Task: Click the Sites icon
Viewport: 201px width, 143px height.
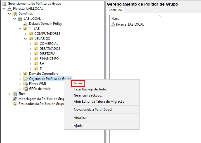Action: [x=15, y=94]
